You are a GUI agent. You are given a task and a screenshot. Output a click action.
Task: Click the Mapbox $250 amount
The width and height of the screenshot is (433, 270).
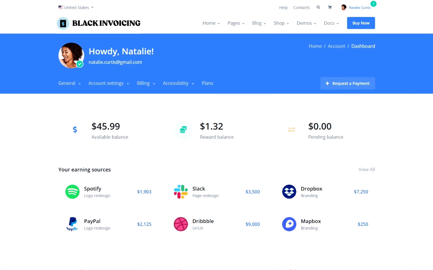click(363, 224)
